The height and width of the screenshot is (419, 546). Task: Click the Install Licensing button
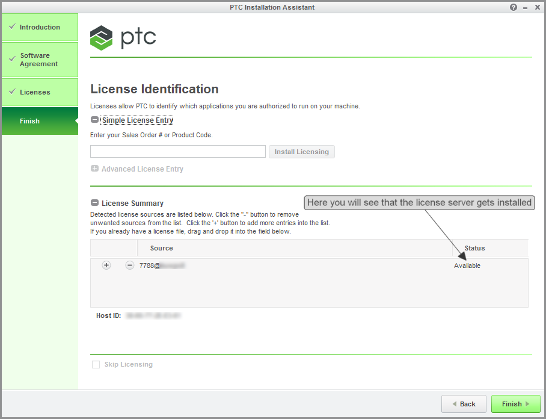coord(301,152)
